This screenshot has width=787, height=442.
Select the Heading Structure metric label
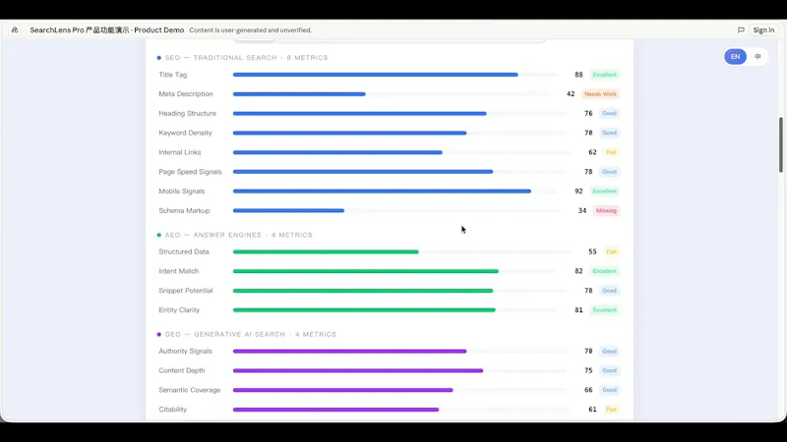(x=187, y=114)
